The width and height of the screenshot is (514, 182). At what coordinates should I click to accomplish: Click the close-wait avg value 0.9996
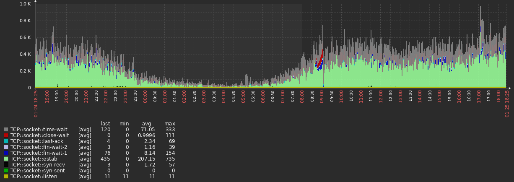pyautogui.click(x=146, y=135)
